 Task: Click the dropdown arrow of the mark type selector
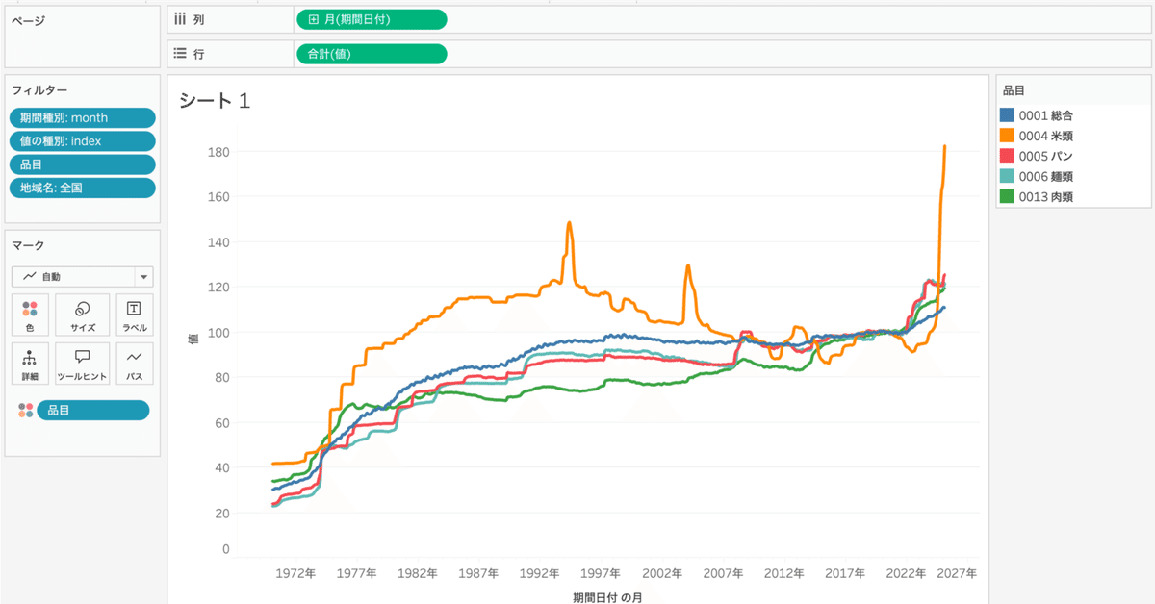pos(144,277)
